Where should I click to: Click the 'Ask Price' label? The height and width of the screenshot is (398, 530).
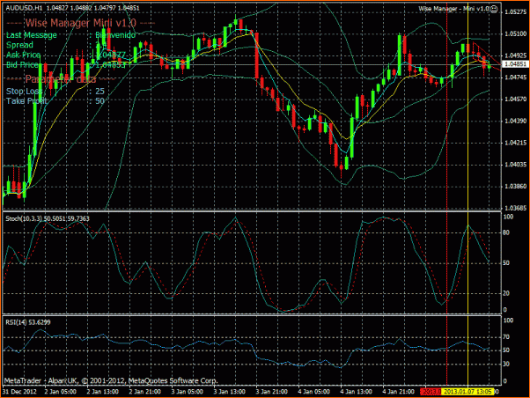(23, 55)
